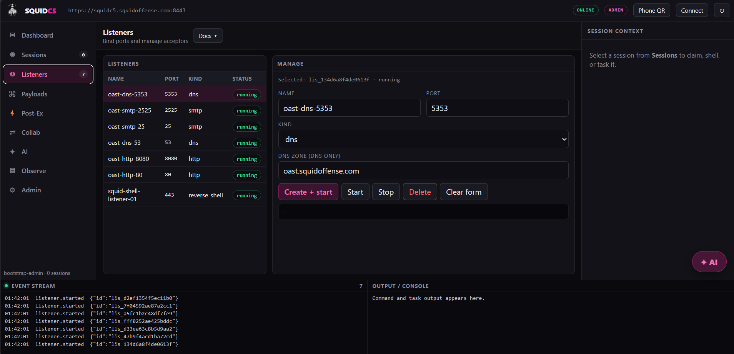Open the Docs dropdown
Screen dimensions: 734x354
(208, 36)
